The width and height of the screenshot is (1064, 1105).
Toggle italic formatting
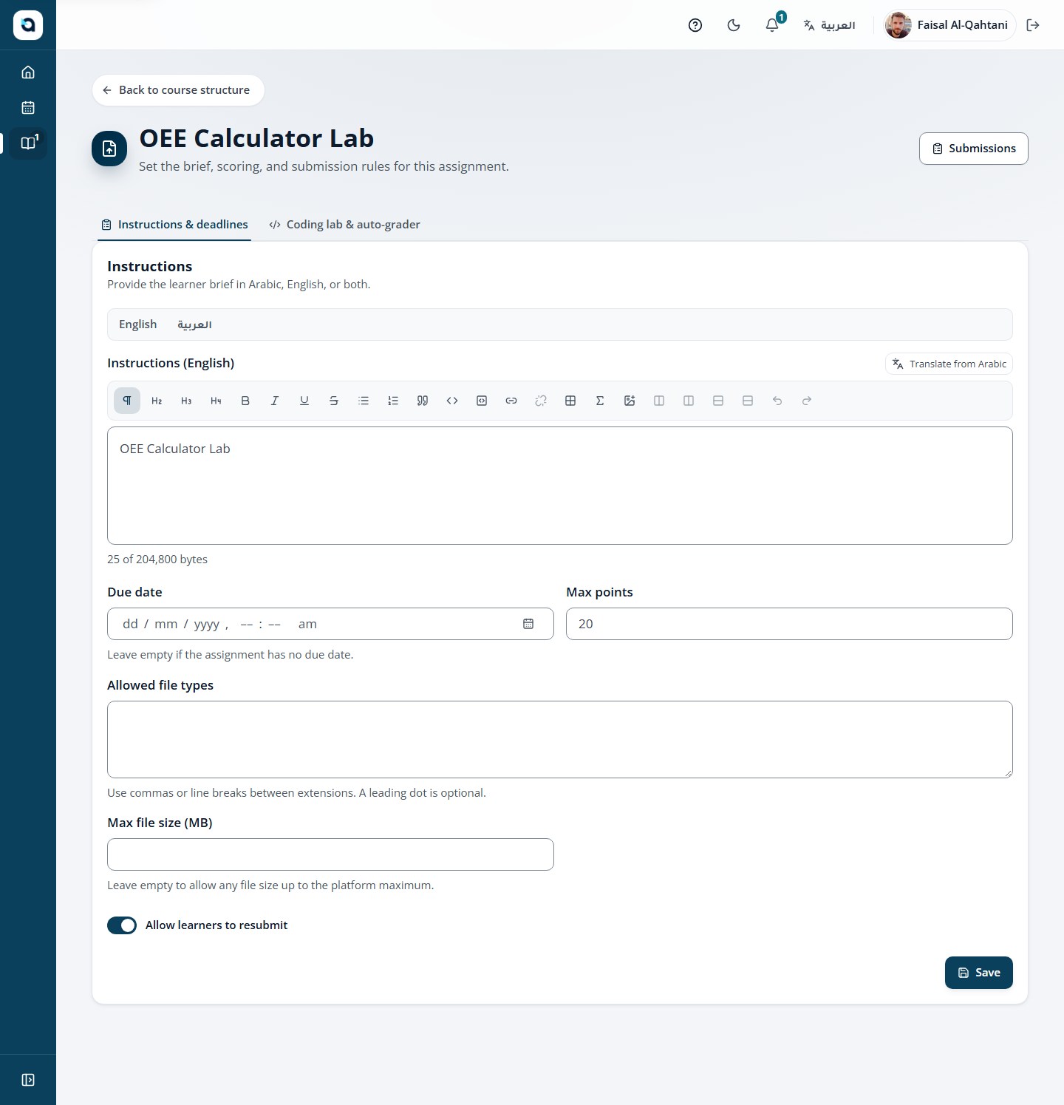275,401
